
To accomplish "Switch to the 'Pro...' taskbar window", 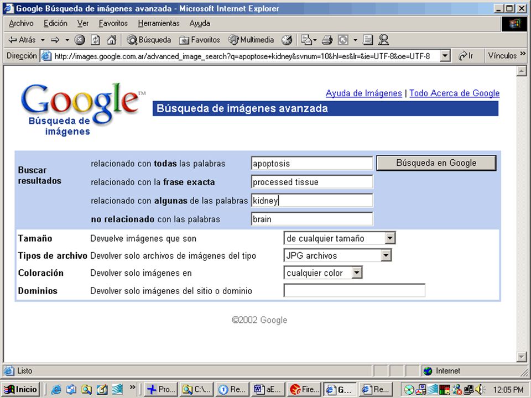I will pos(161,390).
